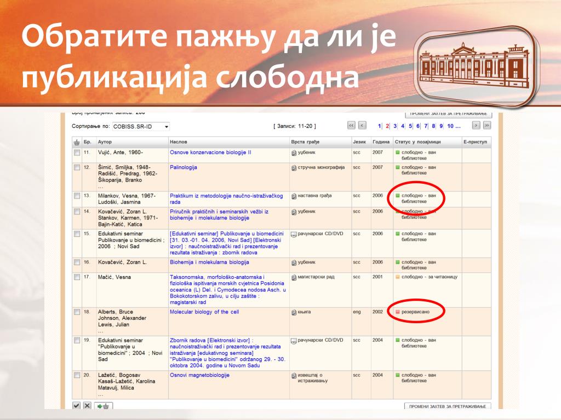Open results page 7

[426, 126]
